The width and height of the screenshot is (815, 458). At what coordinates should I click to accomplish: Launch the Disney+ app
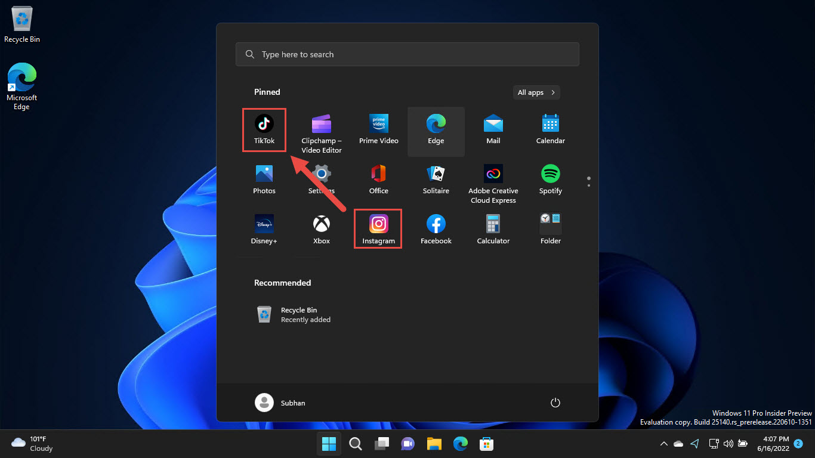(264, 228)
